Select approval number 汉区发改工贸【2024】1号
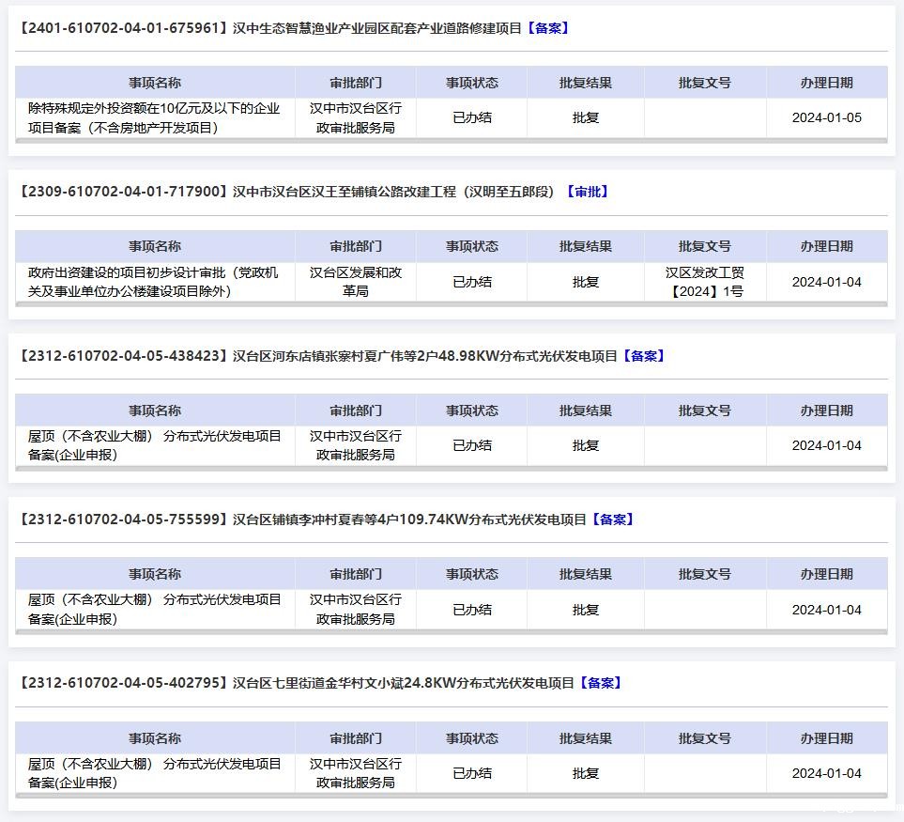 pyautogui.click(x=704, y=282)
